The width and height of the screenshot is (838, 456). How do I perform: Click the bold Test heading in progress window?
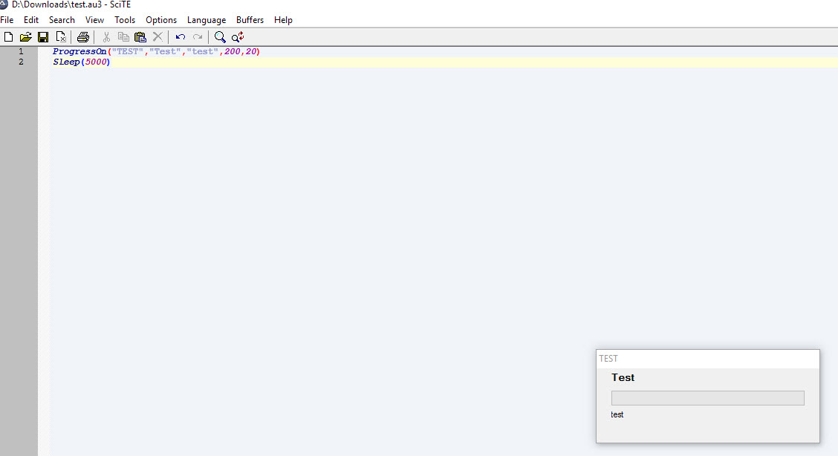pos(623,377)
